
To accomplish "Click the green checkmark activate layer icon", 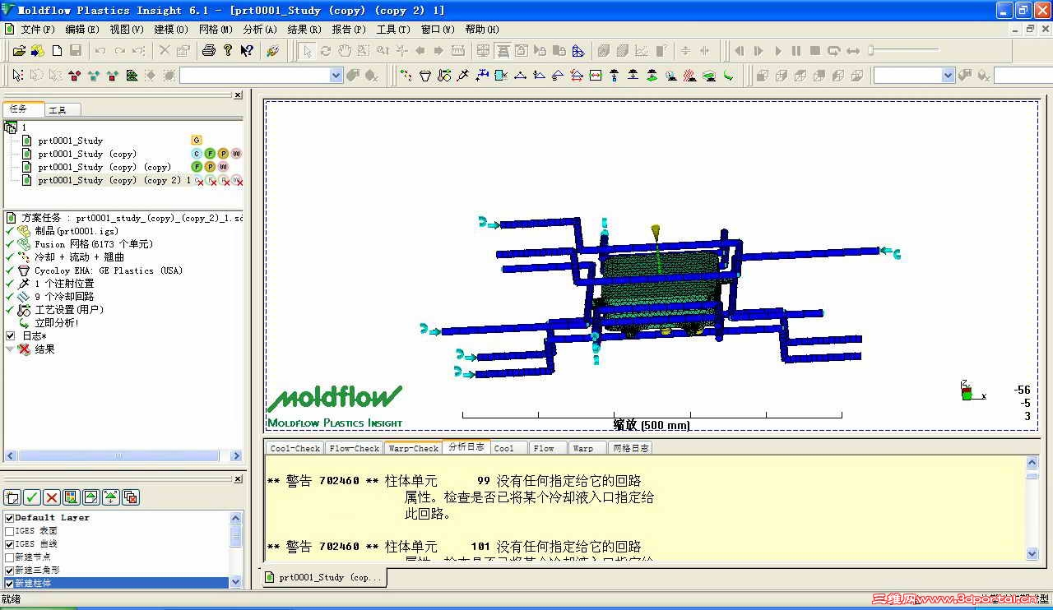I will coord(32,497).
